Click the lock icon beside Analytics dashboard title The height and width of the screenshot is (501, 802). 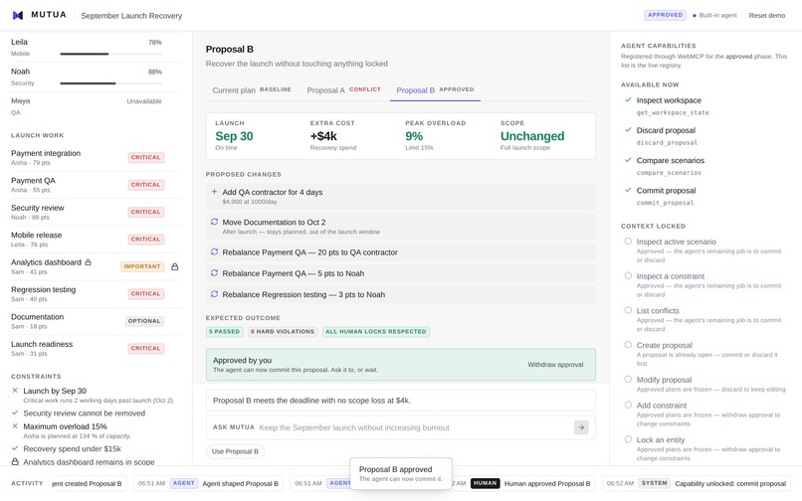coord(88,262)
